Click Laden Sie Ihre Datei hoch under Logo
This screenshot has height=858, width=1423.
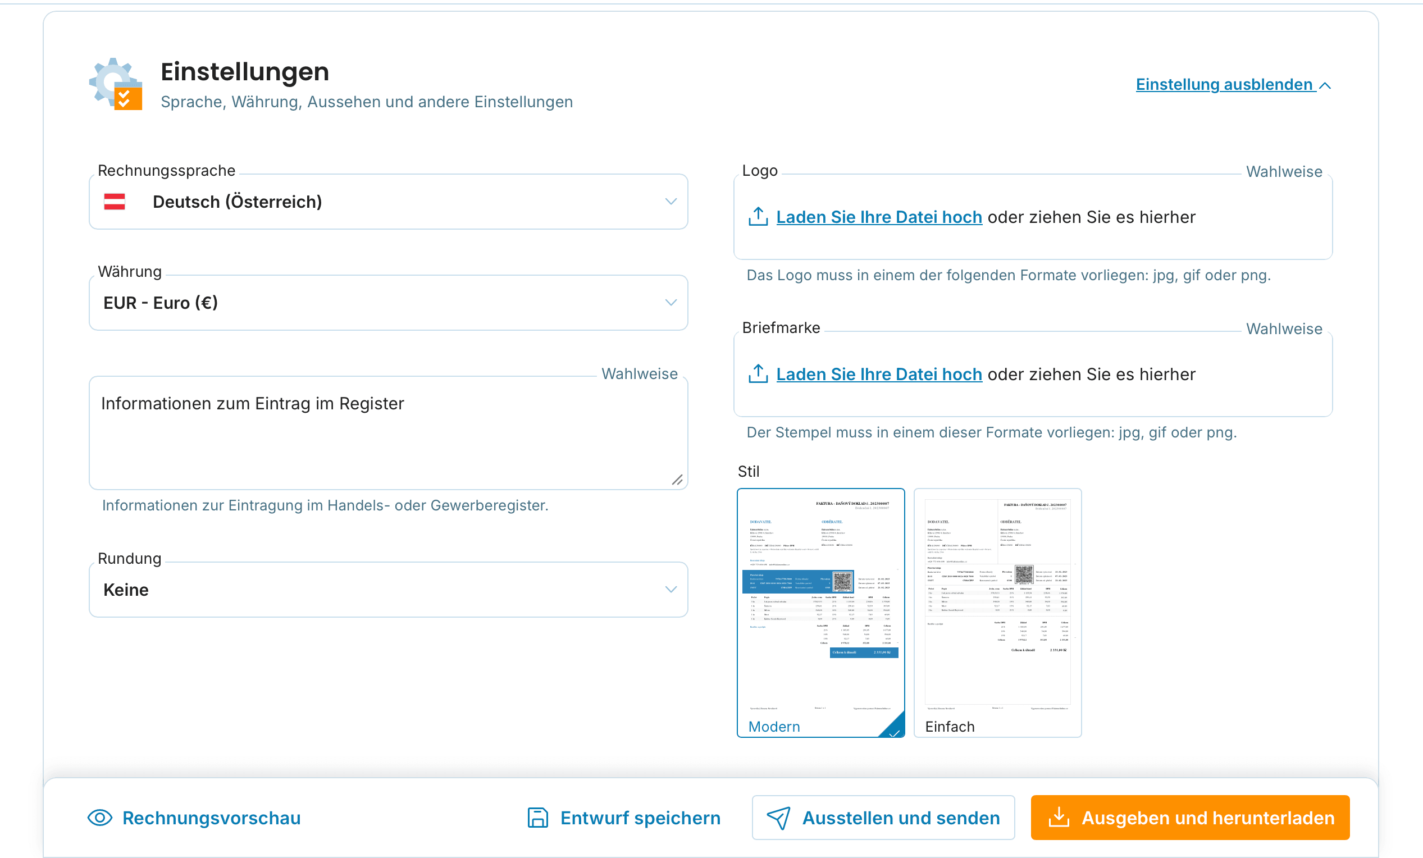pos(879,217)
